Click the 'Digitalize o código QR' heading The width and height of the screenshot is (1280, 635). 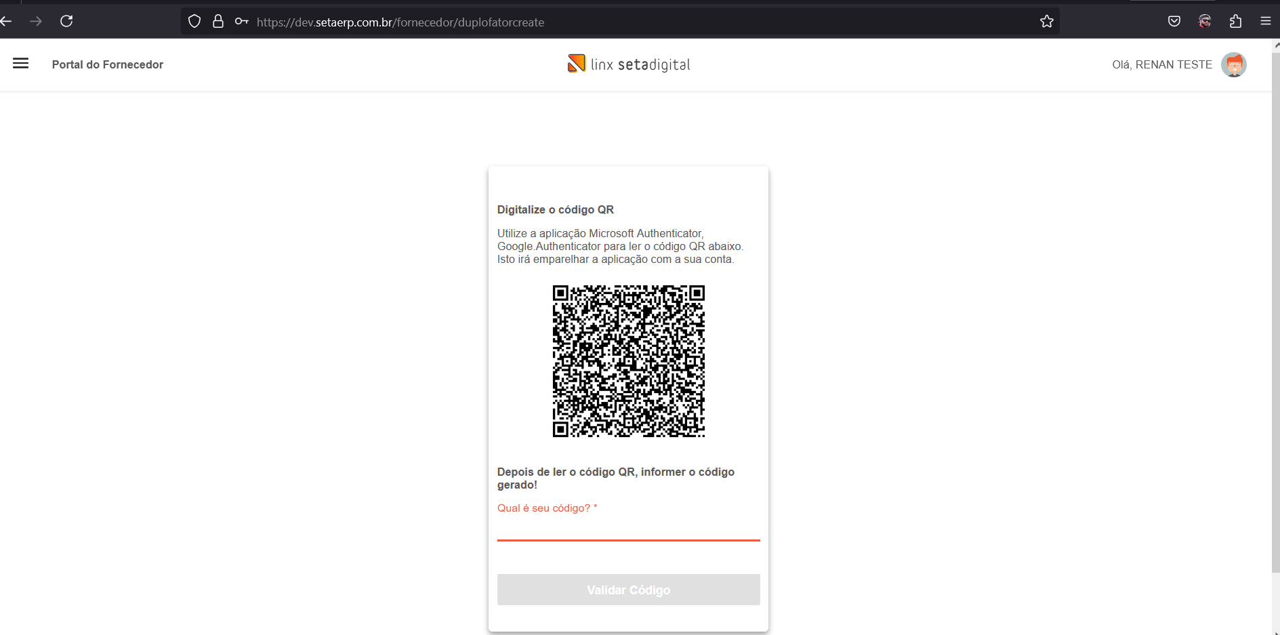click(x=556, y=210)
